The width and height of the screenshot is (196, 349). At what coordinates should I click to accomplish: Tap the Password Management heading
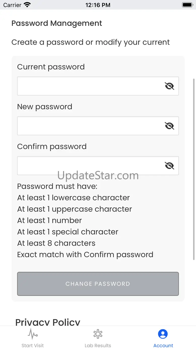tap(57, 23)
